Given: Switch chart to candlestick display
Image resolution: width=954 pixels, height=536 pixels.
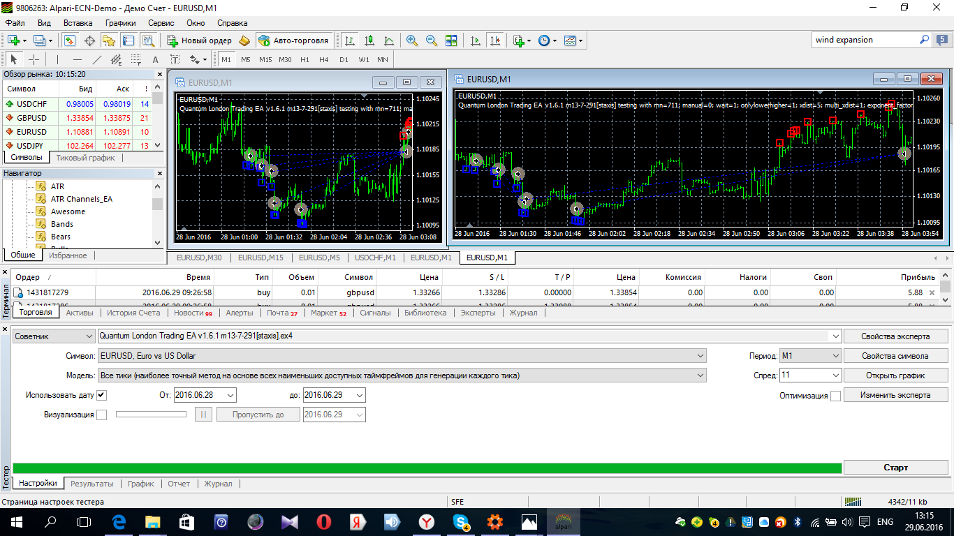Looking at the screenshot, I should [369, 40].
